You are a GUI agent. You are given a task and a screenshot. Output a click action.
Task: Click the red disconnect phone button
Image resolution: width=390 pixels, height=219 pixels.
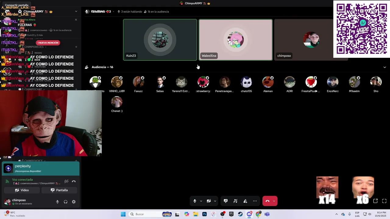tap(267, 201)
